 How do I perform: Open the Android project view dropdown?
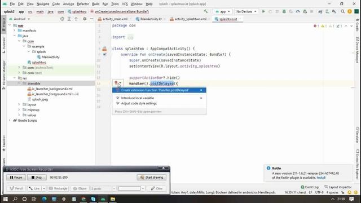20,19
